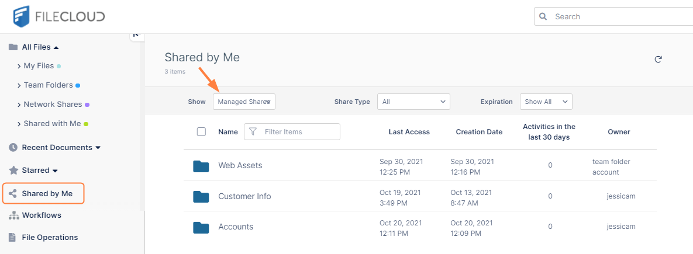Expand the Recent Documents section
The height and width of the screenshot is (254, 693).
coord(98,148)
